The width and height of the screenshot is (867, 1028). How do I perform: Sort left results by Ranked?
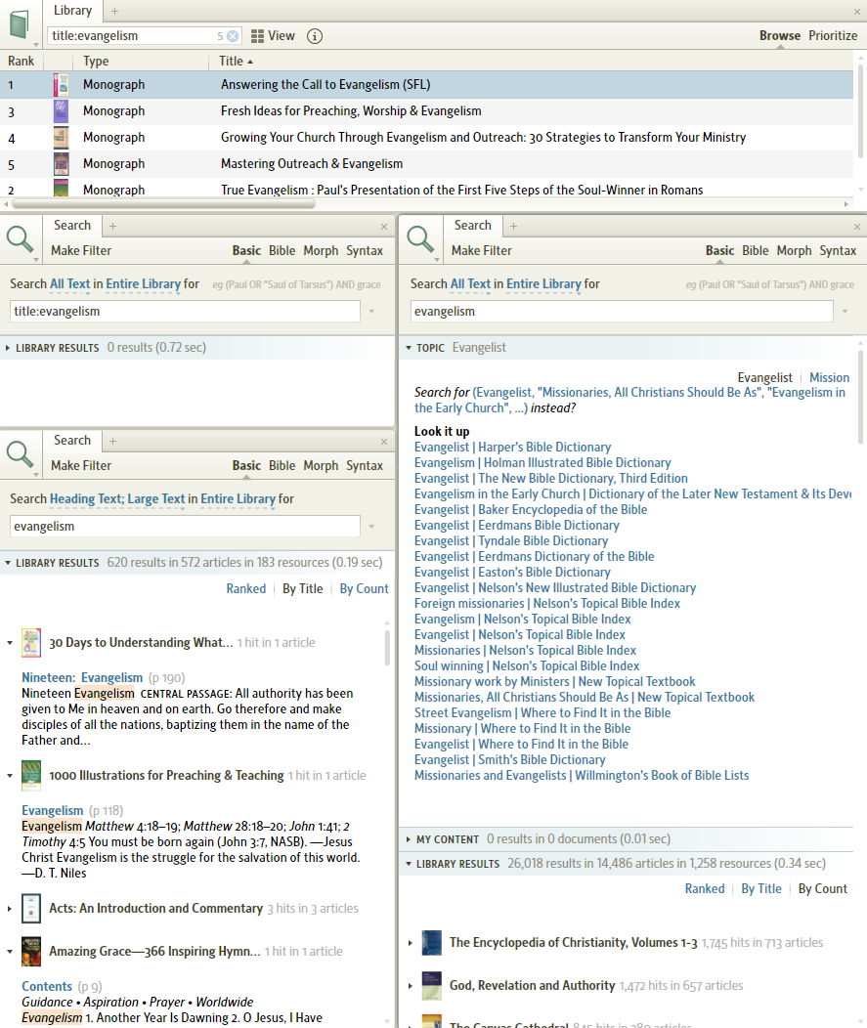point(246,588)
